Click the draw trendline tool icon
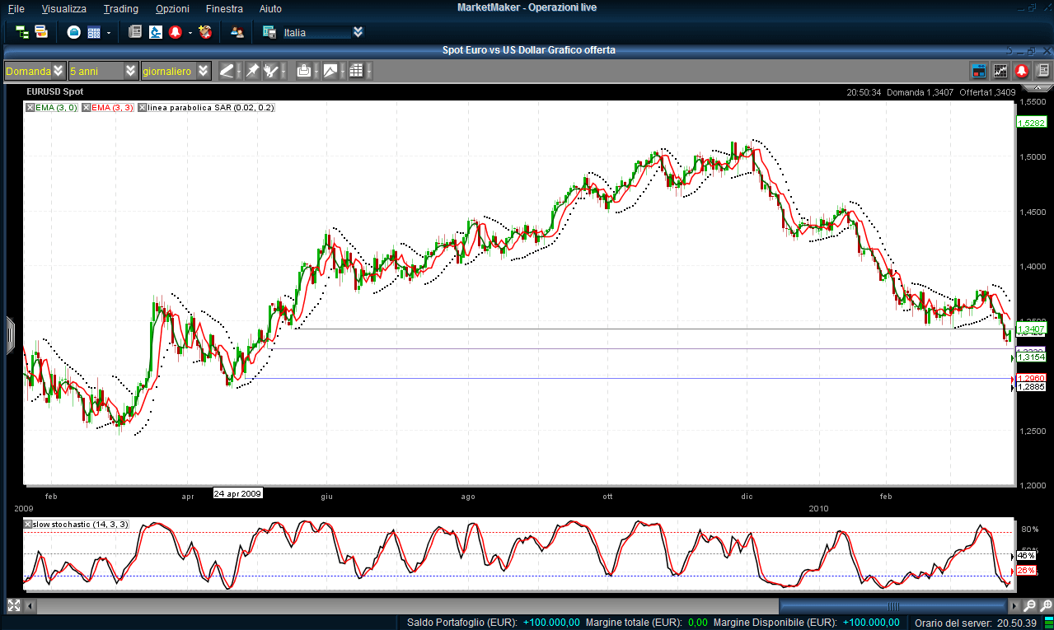This screenshot has width=1054, height=630. 227,71
